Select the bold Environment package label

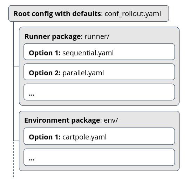coord(62,120)
